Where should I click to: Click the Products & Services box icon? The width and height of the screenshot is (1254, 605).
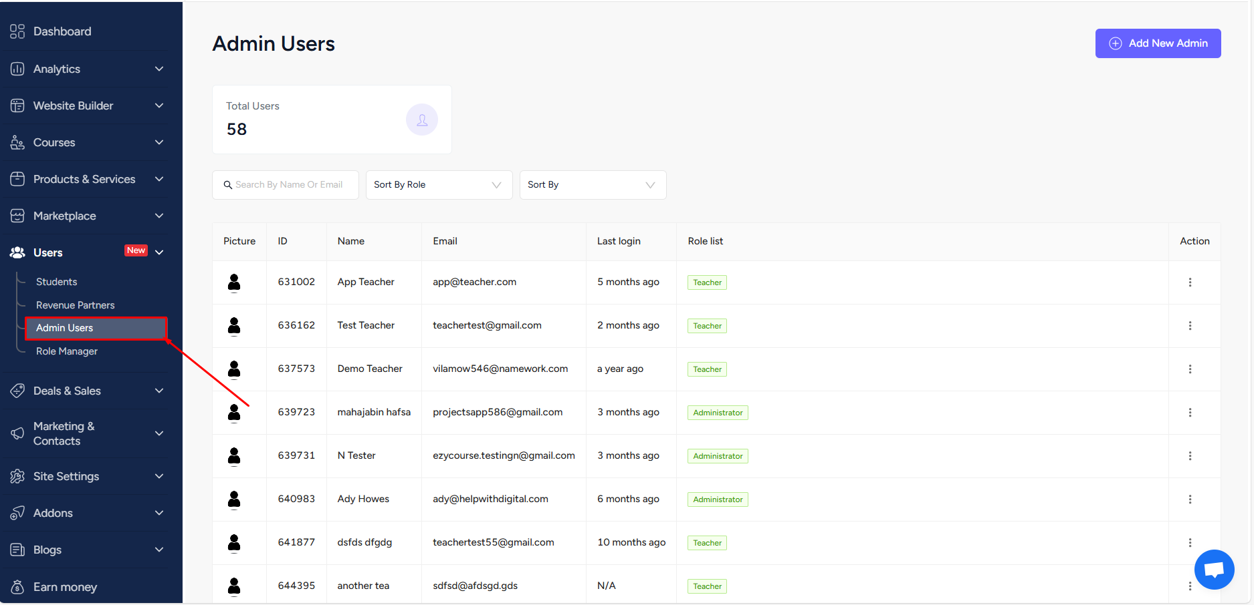tap(17, 179)
